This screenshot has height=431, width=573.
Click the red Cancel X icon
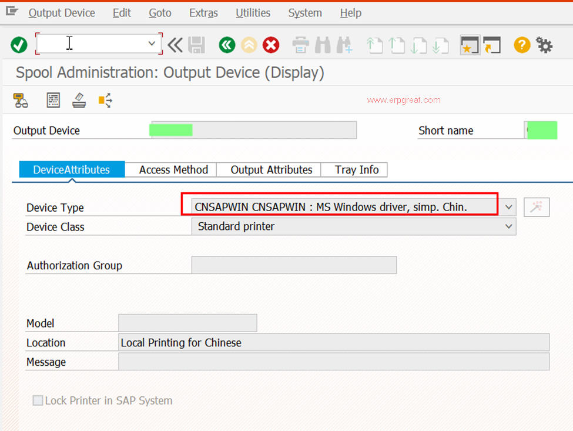[x=271, y=45]
